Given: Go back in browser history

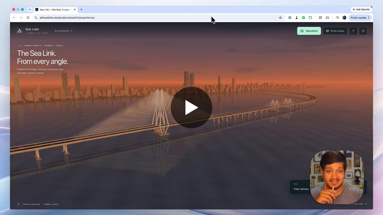Looking at the screenshot, I should coord(14,18).
